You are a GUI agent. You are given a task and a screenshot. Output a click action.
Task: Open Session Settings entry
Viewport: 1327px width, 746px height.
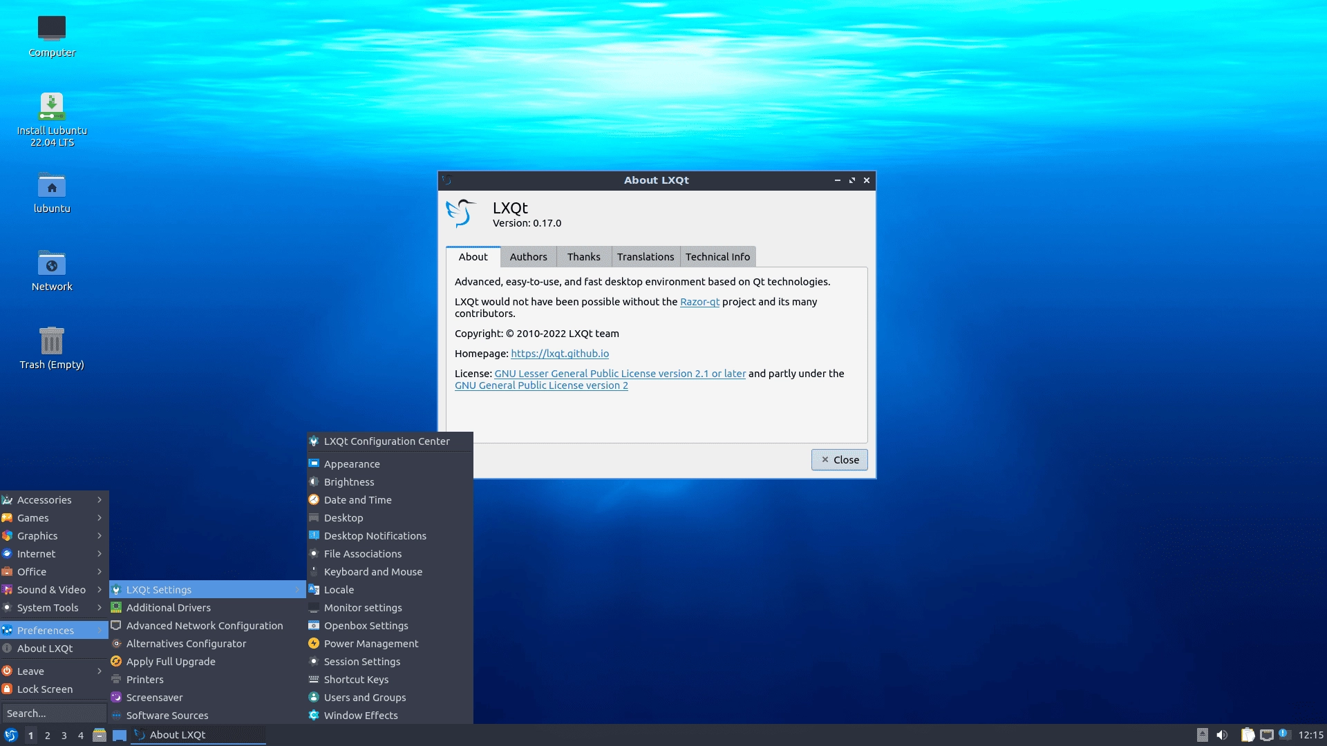(x=390, y=661)
